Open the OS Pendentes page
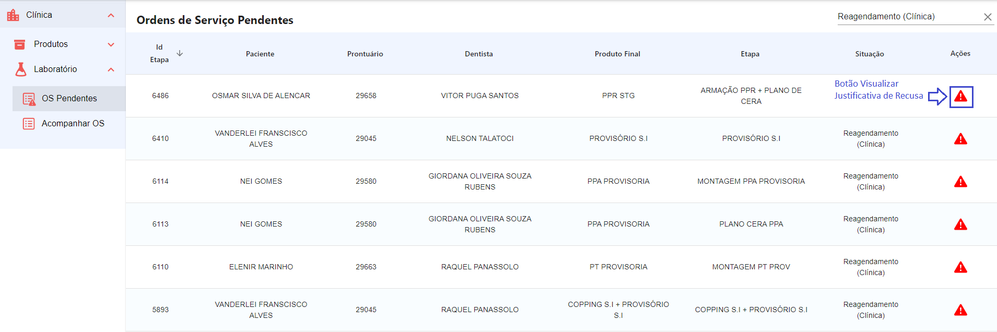Screen dimensions: 997x332 [x=69, y=99]
